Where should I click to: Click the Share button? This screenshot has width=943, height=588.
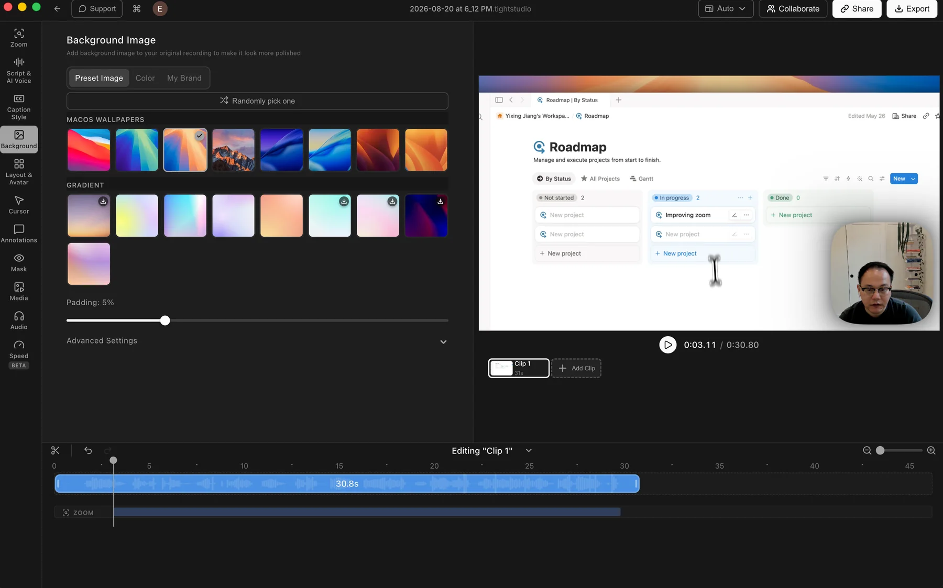coord(857,9)
